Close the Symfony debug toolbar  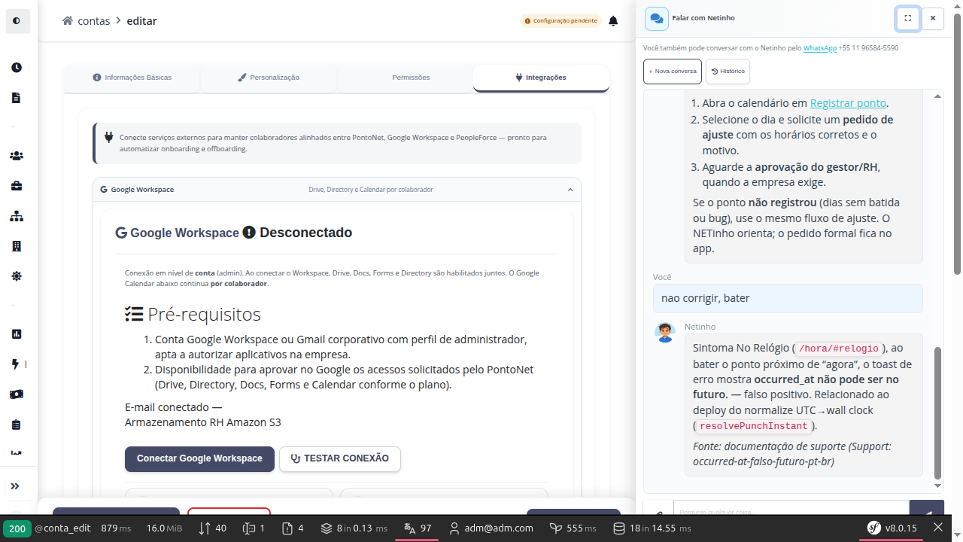click(938, 528)
